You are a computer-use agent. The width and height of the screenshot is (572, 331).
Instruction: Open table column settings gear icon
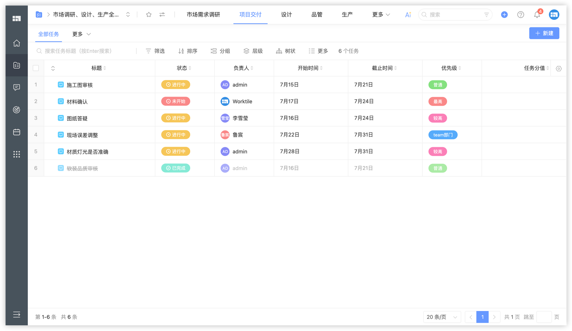click(559, 69)
